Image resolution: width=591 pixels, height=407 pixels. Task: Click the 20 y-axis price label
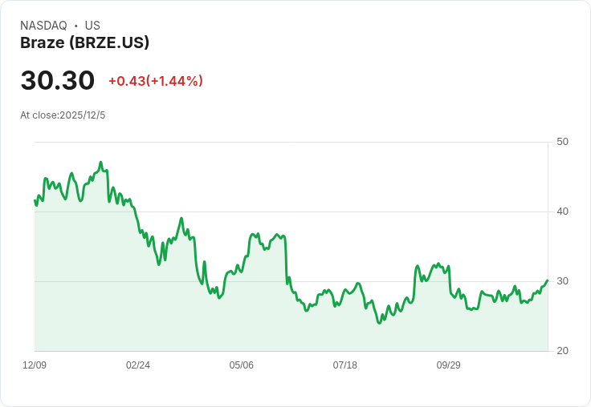(x=562, y=351)
